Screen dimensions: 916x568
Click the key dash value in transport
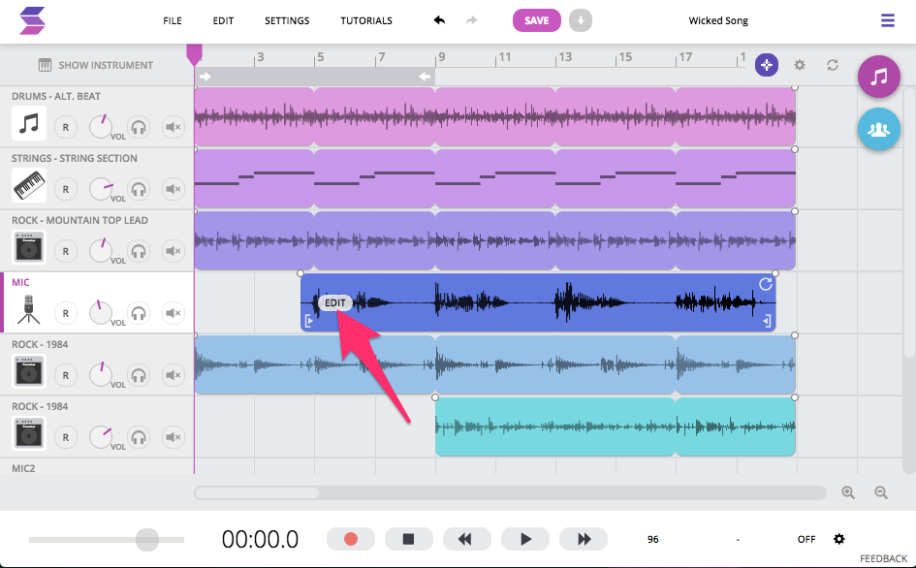tap(738, 539)
